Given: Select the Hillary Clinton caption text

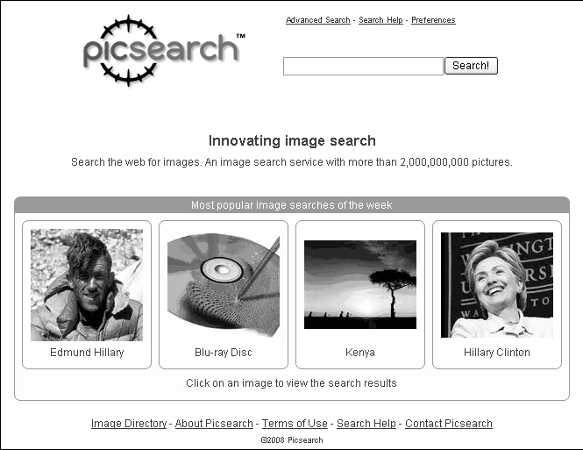Looking at the screenshot, I should [497, 352].
